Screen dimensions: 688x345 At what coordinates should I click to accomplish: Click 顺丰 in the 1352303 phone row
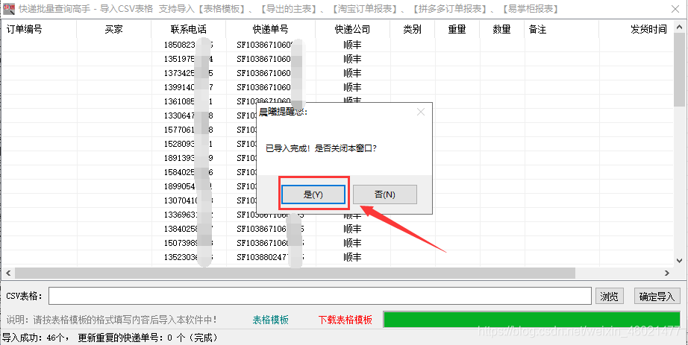pyautogui.click(x=352, y=257)
